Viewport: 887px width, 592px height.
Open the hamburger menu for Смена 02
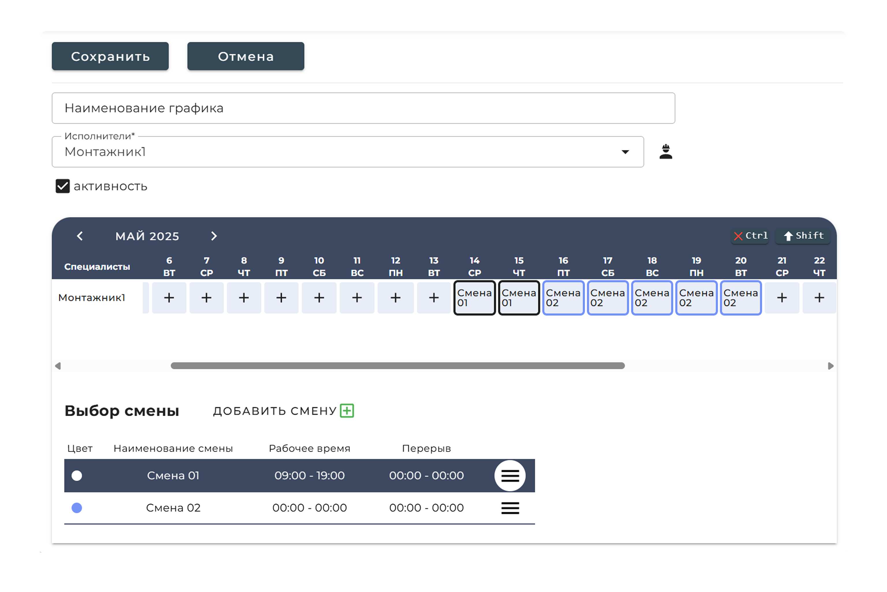tap(510, 508)
